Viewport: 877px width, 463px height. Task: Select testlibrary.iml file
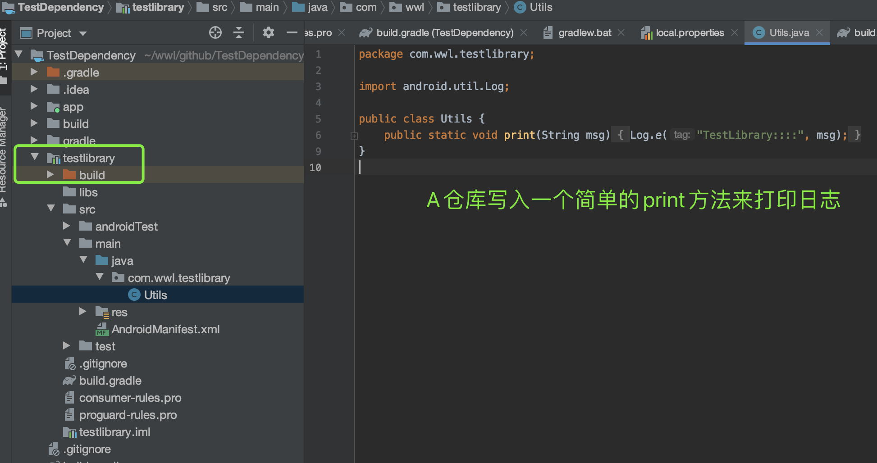(115, 432)
